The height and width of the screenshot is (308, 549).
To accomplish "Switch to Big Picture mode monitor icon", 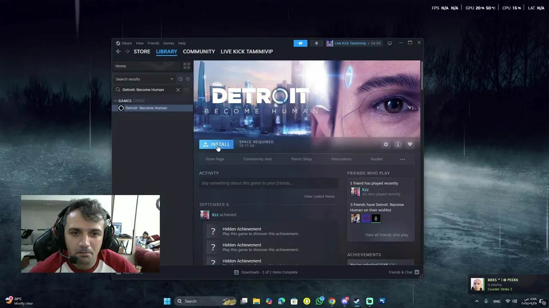I will tap(389, 43).
